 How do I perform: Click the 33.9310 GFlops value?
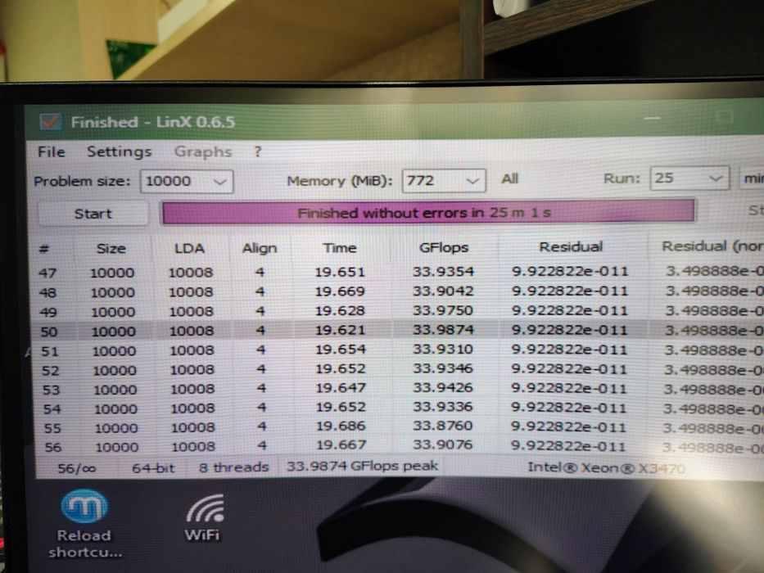(443, 349)
